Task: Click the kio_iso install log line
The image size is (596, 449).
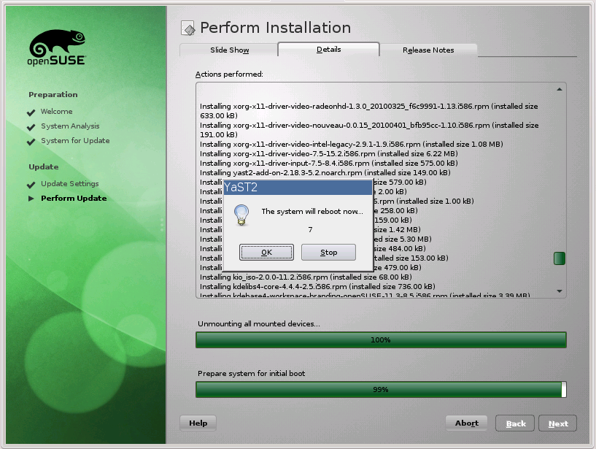Action: 306,277
